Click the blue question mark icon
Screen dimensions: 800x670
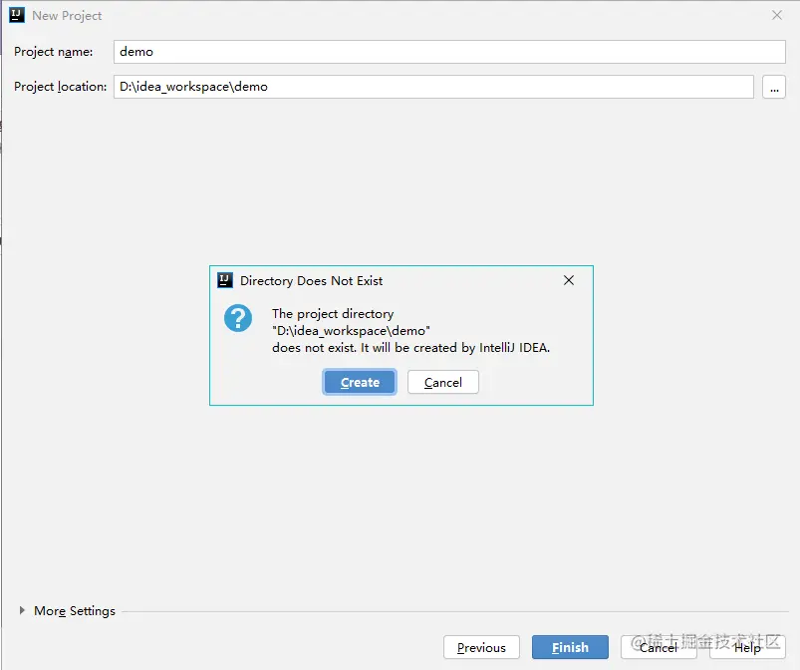[238, 318]
